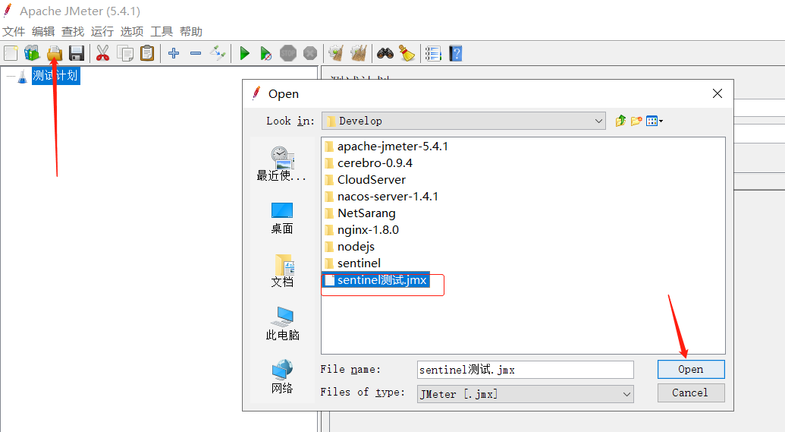Select the nginx-1.8.0 folder
Screen dimensions: 785x432
tap(362, 229)
